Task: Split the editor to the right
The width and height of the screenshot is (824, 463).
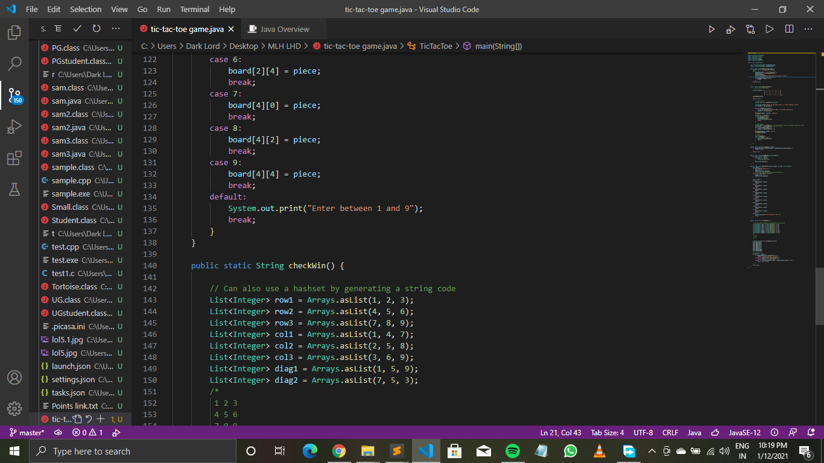Action: pyautogui.click(x=789, y=29)
